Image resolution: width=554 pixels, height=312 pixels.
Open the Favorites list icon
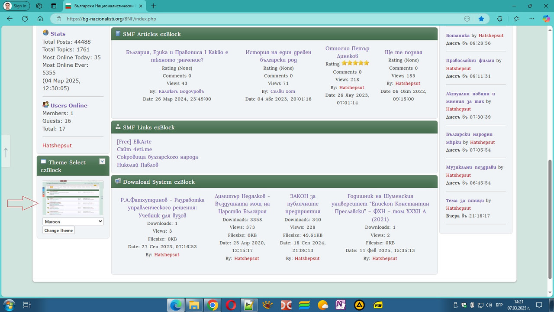pyautogui.click(x=516, y=19)
